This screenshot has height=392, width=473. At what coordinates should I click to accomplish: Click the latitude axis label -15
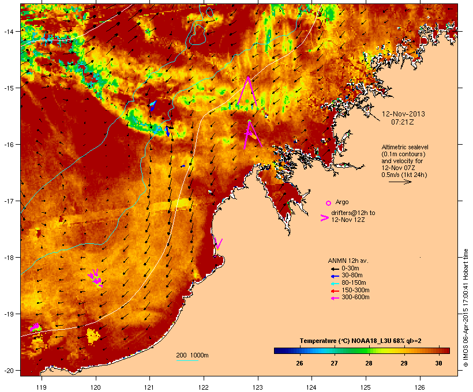tap(9, 88)
